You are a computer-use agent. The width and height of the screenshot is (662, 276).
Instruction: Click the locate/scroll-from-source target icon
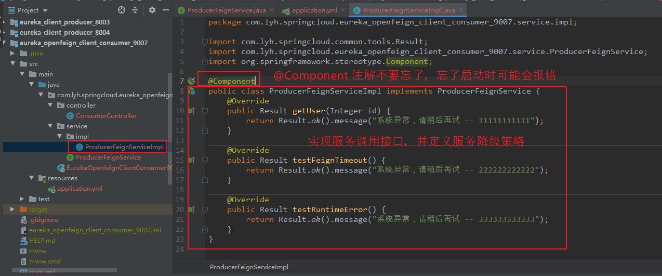point(122,10)
